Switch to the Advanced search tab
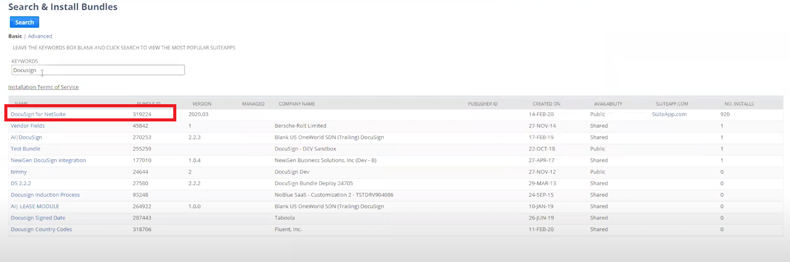790x262 pixels. 40,36
